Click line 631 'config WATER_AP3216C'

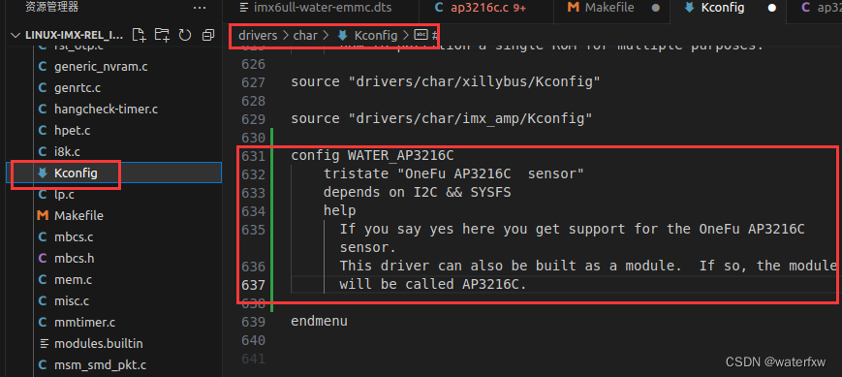[372, 156]
